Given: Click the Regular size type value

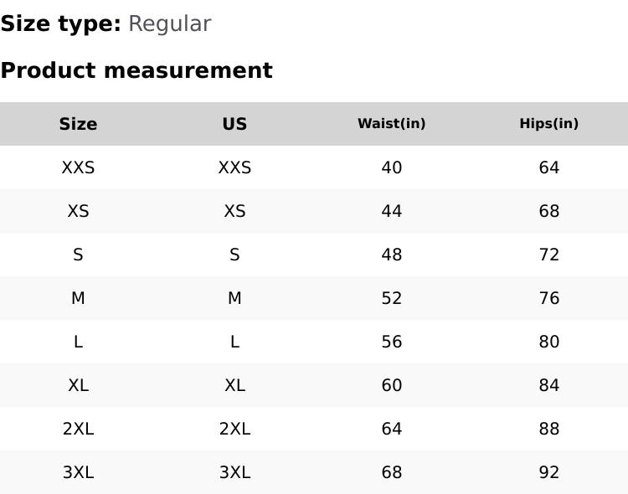Looking at the screenshot, I should (x=169, y=24).
